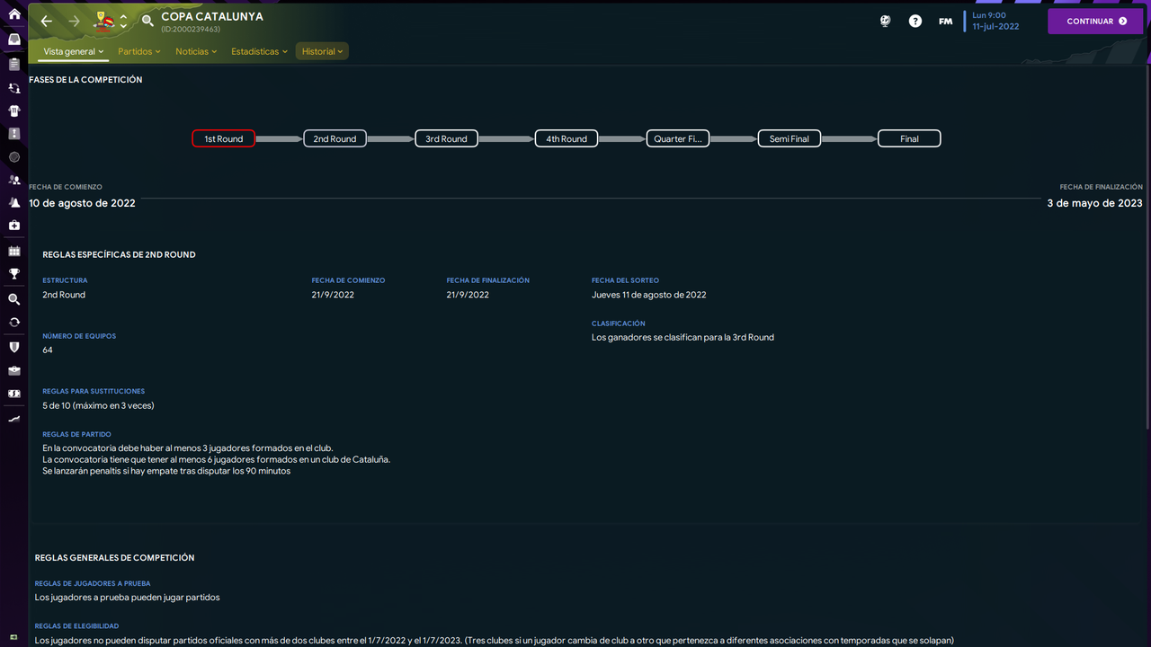Expand the Historial dropdown menu

pos(322,51)
